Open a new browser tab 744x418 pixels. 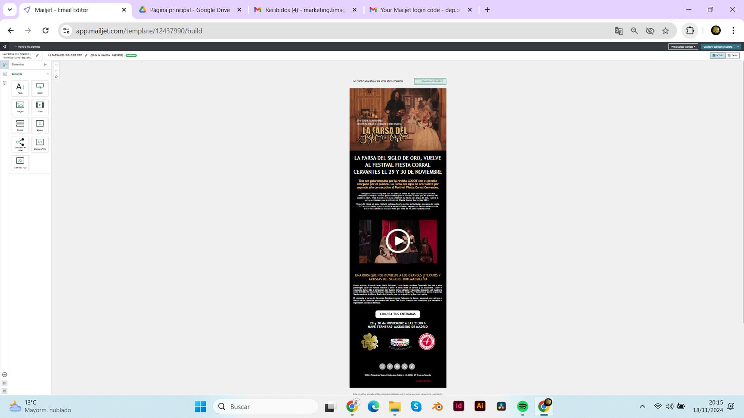(x=487, y=9)
